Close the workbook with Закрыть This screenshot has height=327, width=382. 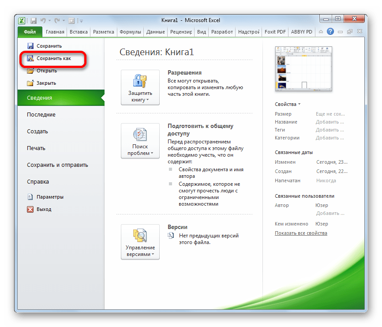click(x=46, y=83)
